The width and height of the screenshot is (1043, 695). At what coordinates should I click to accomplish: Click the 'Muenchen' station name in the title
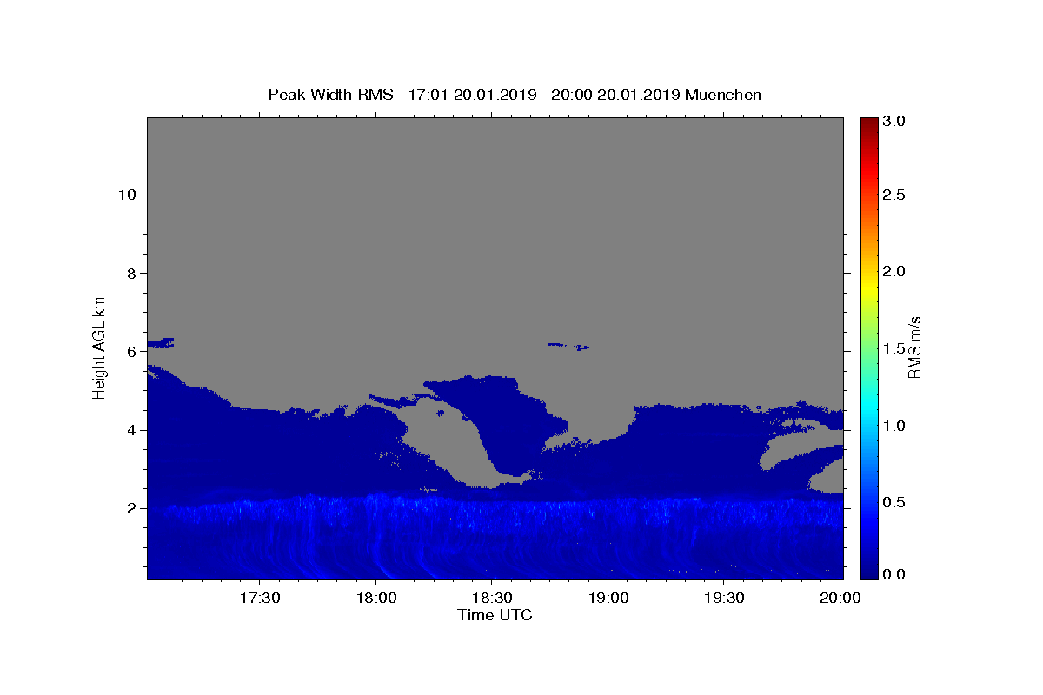pos(723,95)
